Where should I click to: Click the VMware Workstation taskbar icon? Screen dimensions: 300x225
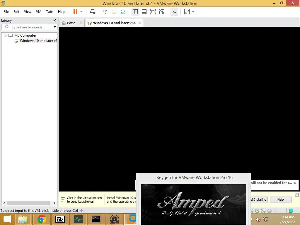click(x=131, y=219)
